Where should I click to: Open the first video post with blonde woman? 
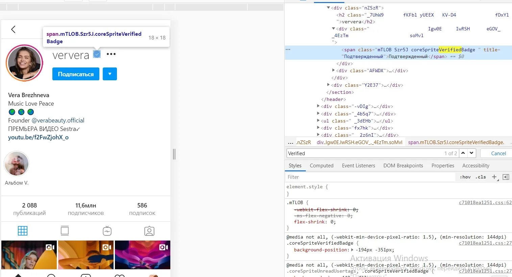29,255
